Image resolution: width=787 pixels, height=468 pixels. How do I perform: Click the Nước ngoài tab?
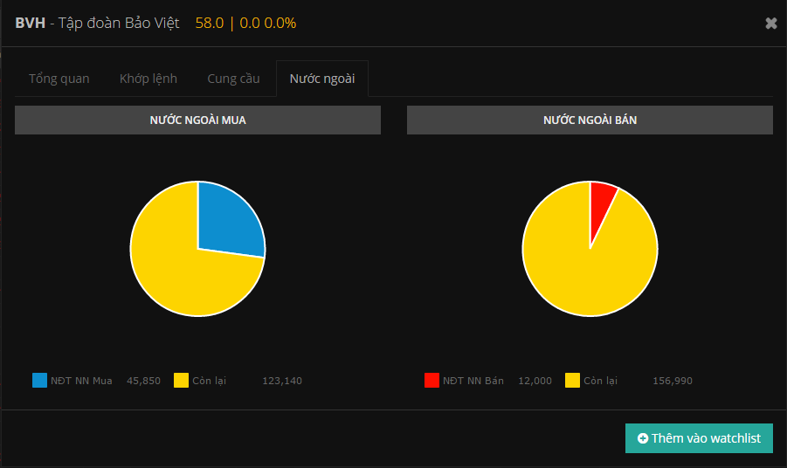(x=322, y=79)
